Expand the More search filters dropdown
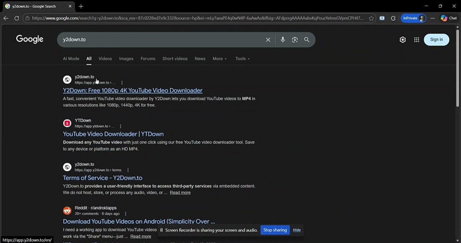 pos(220,59)
